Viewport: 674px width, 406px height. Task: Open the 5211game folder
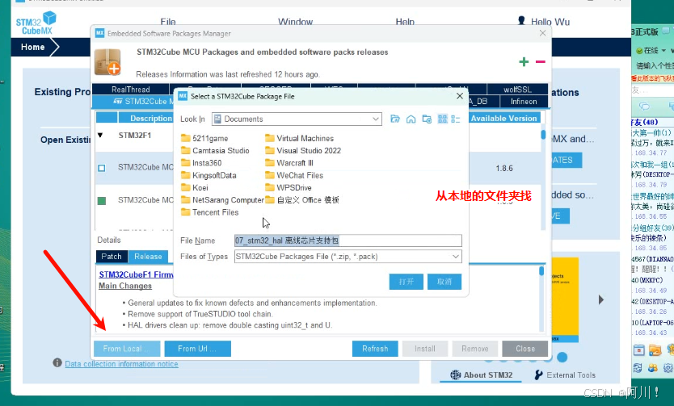[x=204, y=138]
